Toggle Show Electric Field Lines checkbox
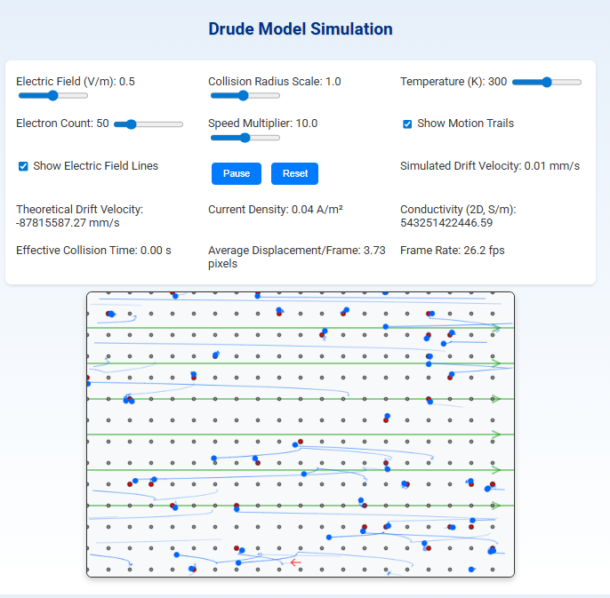Viewport: 610px width, 598px height. pos(23,166)
